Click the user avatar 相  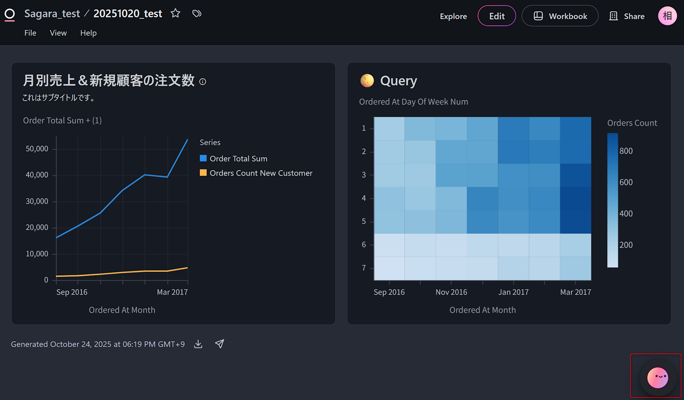tap(667, 16)
